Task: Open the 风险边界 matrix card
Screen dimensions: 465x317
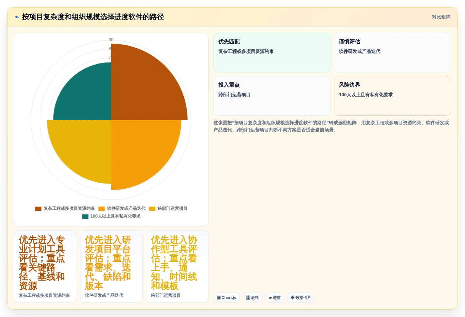Action: [393, 96]
